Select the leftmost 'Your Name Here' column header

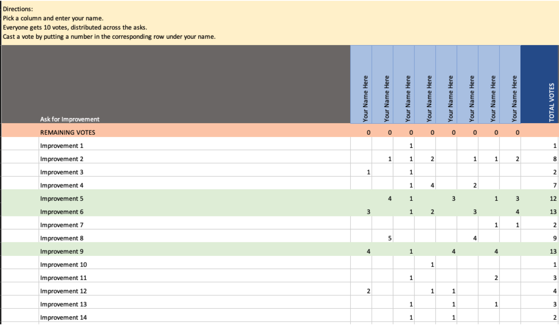[x=361, y=84]
